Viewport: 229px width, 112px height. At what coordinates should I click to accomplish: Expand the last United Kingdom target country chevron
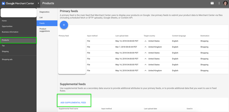[145, 71]
